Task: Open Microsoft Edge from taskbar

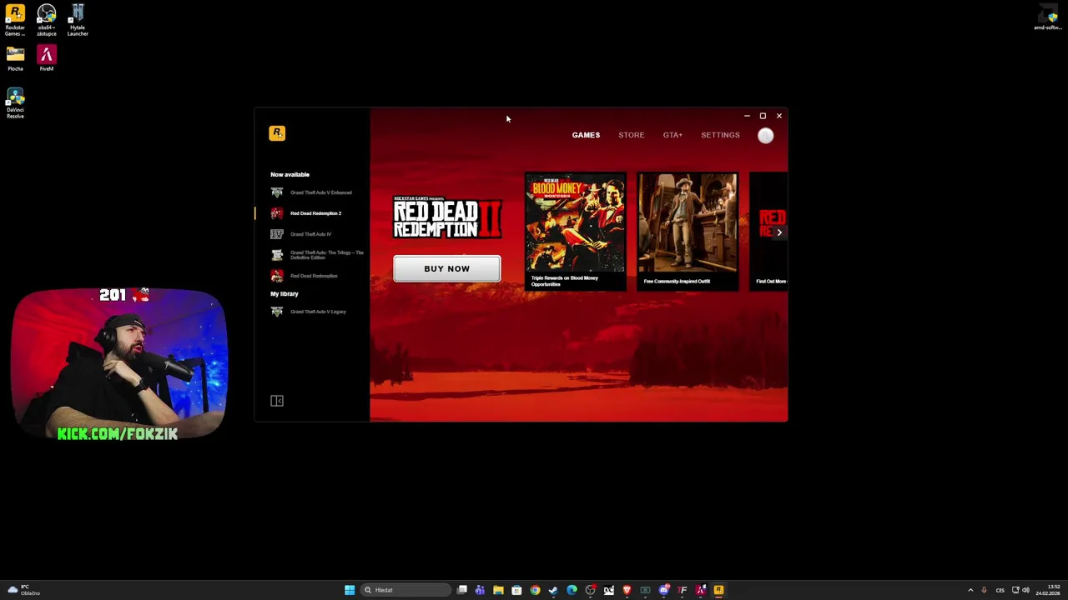Action: point(572,590)
